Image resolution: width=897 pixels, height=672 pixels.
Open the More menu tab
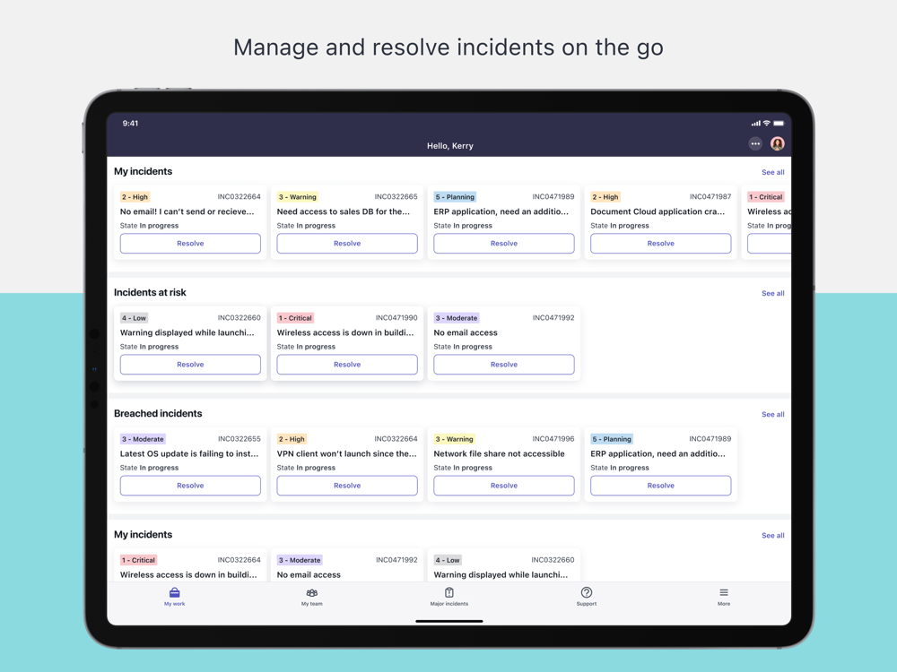[x=724, y=597]
